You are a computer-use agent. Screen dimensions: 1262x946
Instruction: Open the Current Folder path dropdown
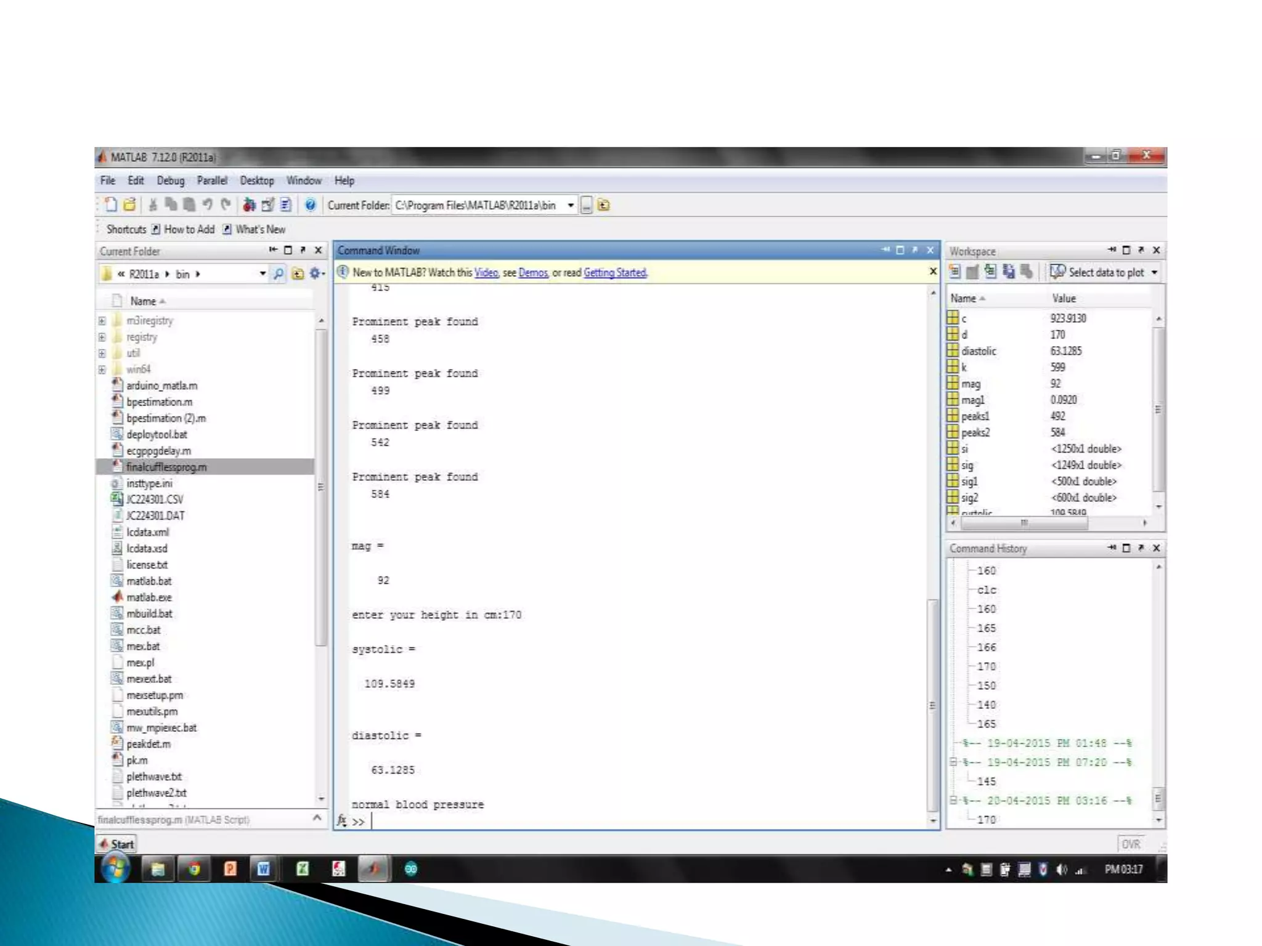(571, 205)
